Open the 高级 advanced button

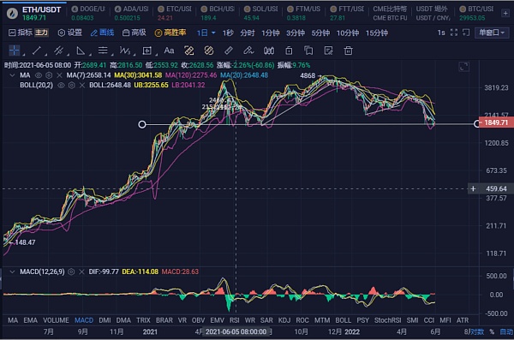[x=134, y=33]
